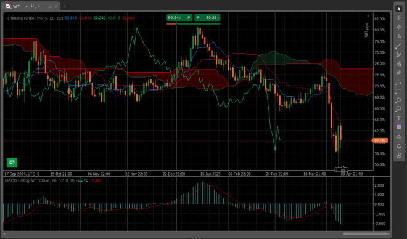Click the -1.381 MACD signal value
Image resolution: width=407 pixels, height=239 pixels.
tap(96, 180)
